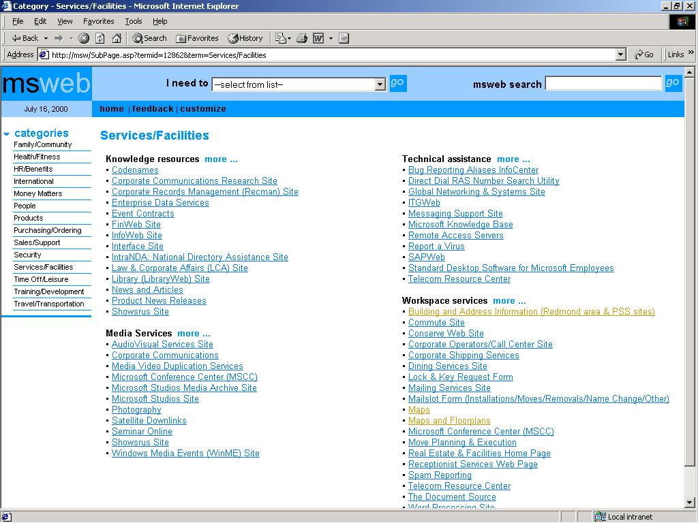Open the Back button history dropdown arrow
This screenshot has width=698, height=523.
(x=46, y=39)
